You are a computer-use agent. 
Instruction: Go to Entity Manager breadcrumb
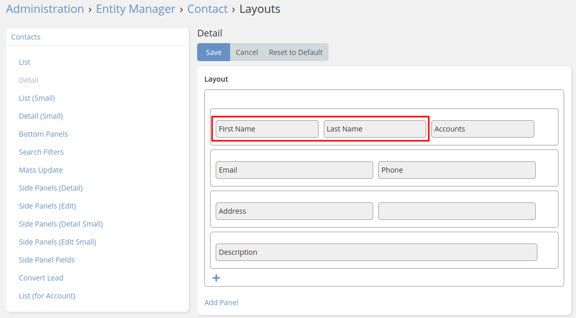(135, 9)
